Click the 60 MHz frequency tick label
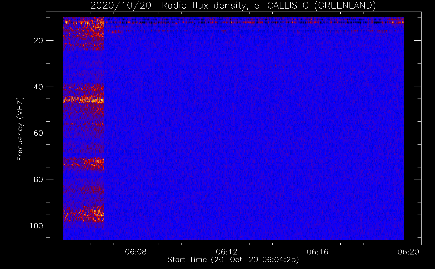The height and width of the screenshot is (269, 435). click(38, 133)
